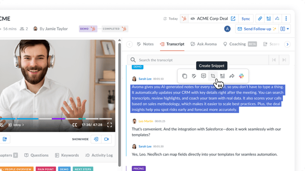
Task: Click the HubSpot icon beside Today
Action: (184, 19)
